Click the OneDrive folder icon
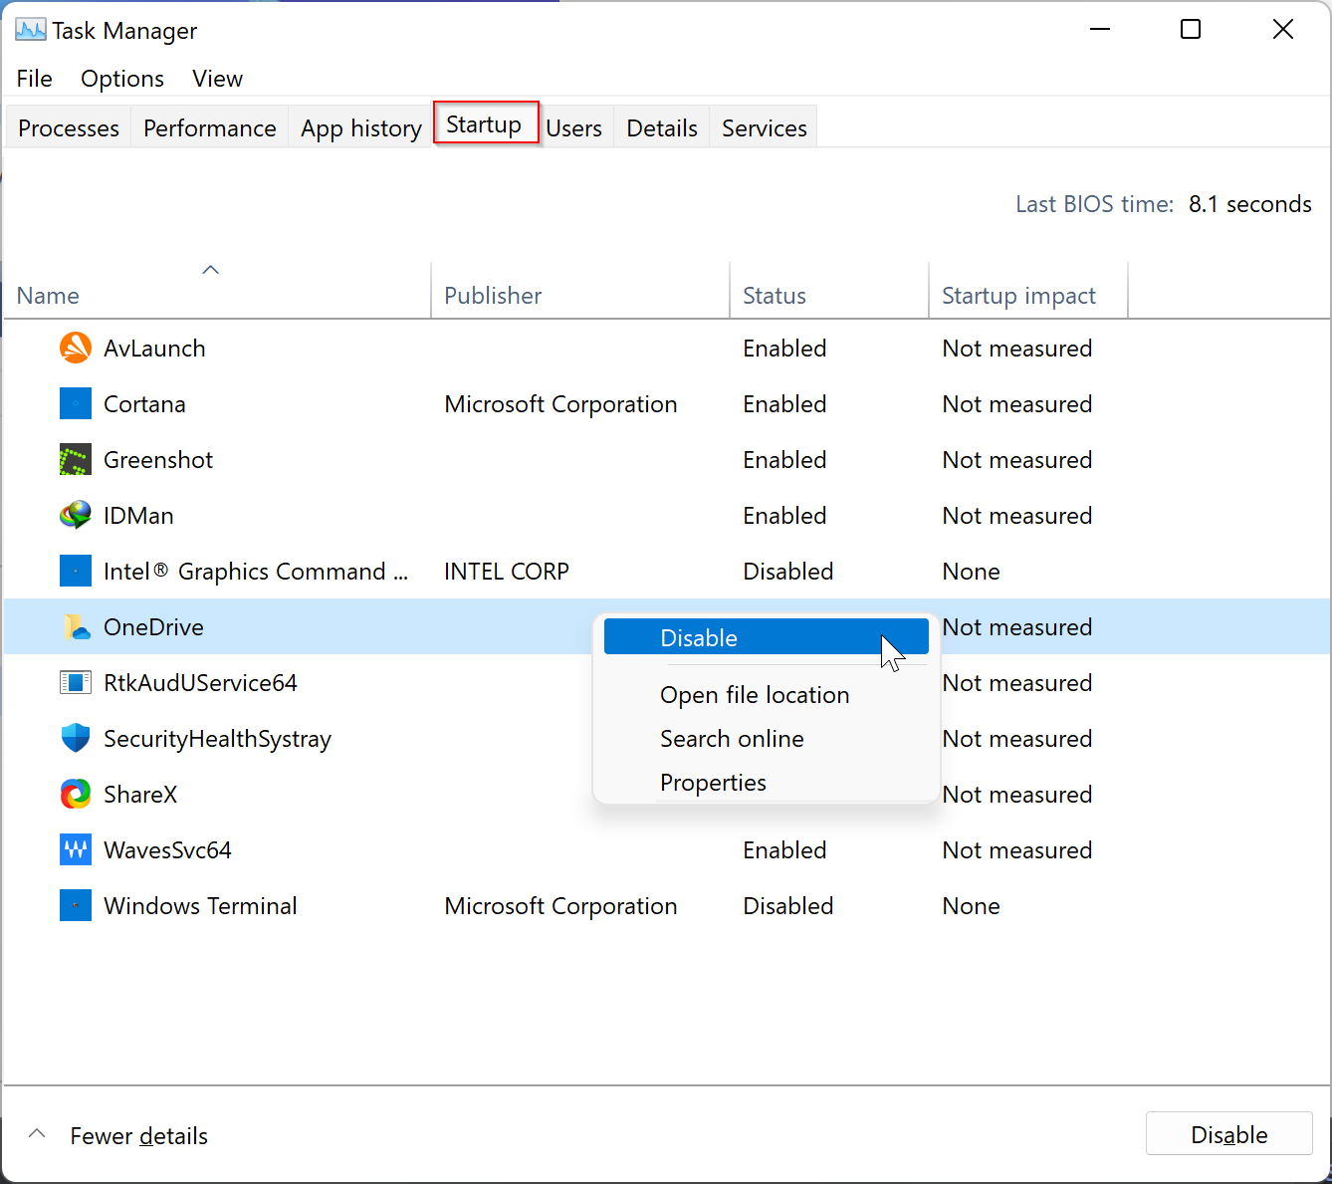 [76, 626]
